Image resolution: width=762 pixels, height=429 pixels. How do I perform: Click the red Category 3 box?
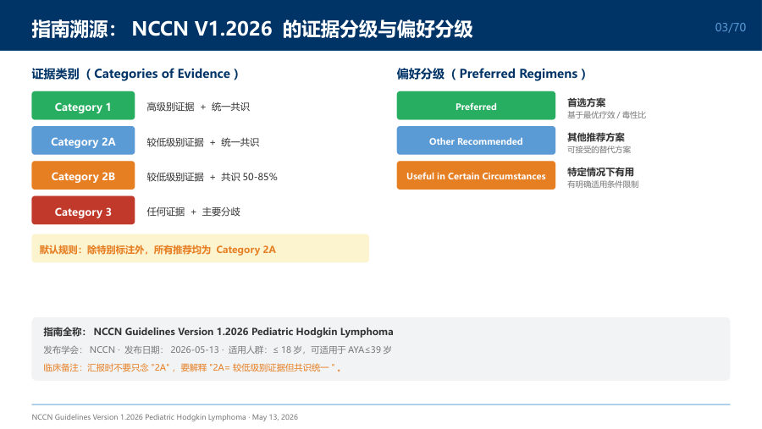pos(83,211)
